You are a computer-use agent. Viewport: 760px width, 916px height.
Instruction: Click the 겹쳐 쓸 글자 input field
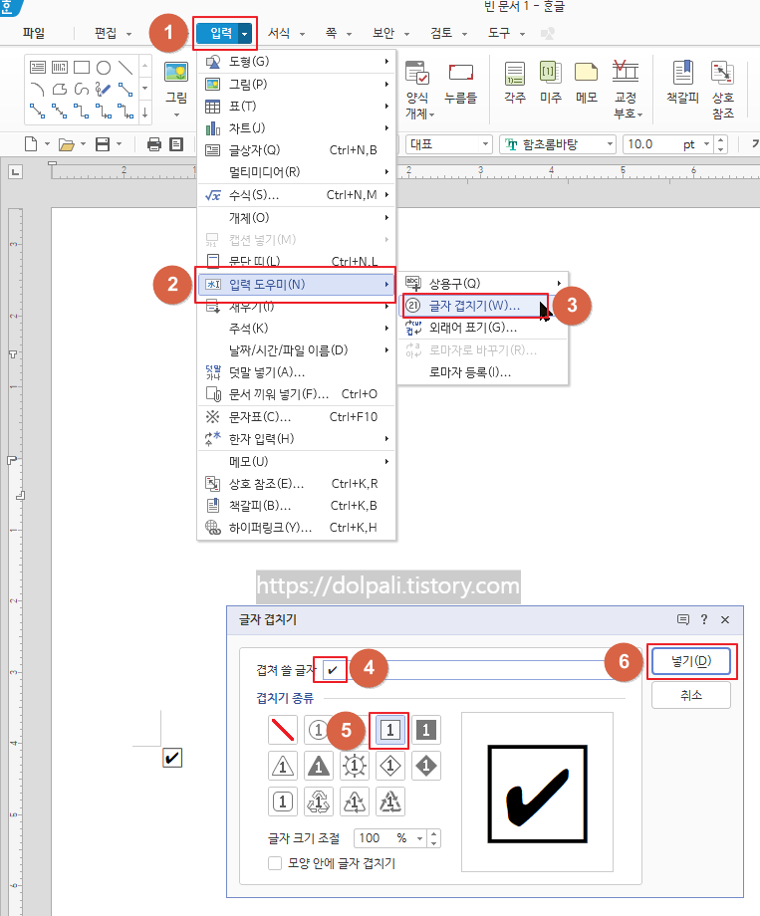[x=473, y=669]
